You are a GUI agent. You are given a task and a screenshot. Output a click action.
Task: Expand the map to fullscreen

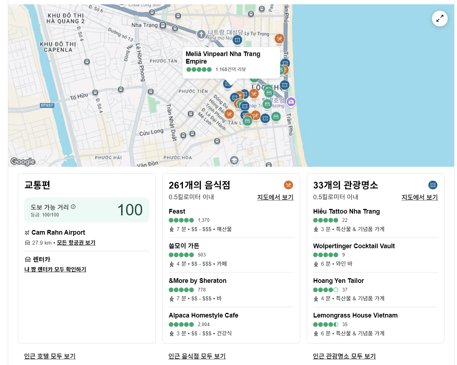439,19
